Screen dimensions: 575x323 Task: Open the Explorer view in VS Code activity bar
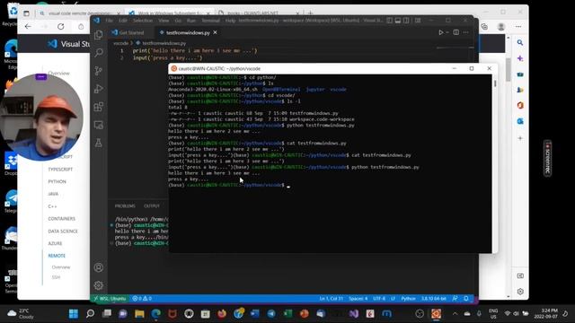click(98, 35)
